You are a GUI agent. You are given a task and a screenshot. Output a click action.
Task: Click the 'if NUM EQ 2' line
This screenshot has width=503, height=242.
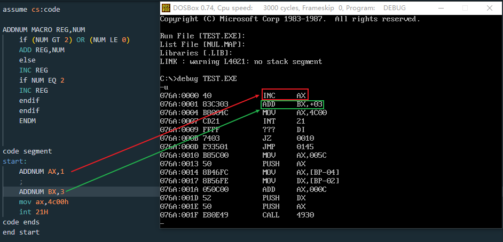pyautogui.click(x=42, y=80)
